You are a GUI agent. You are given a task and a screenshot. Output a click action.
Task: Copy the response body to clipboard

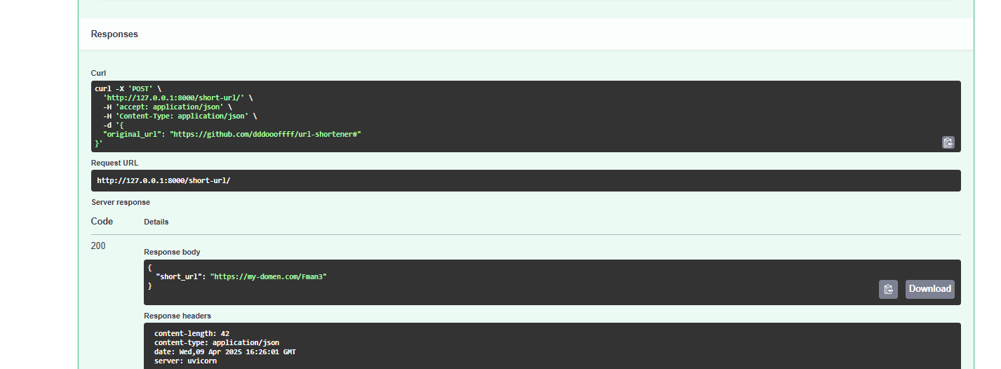[x=888, y=289]
